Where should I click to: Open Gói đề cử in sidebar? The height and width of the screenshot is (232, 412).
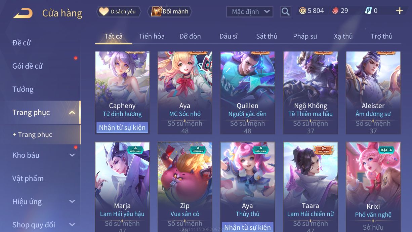pyautogui.click(x=28, y=66)
